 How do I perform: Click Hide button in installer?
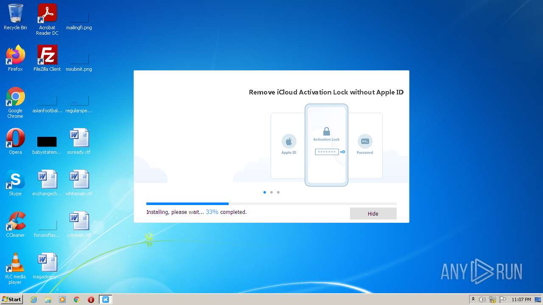[373, 213]
